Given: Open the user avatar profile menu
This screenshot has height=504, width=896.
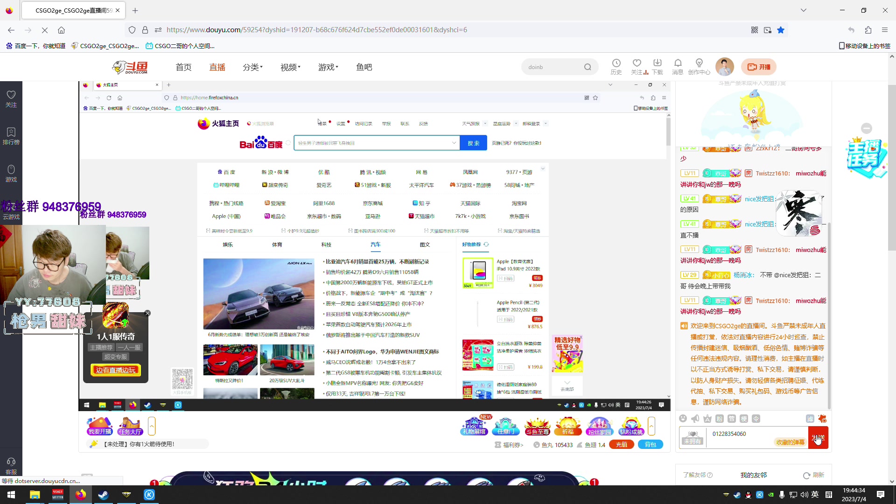Looking at the screenshot, I should (725, 67).
